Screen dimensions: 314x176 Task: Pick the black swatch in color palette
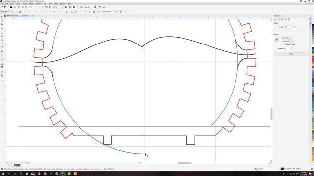click(x=313, y=26)
